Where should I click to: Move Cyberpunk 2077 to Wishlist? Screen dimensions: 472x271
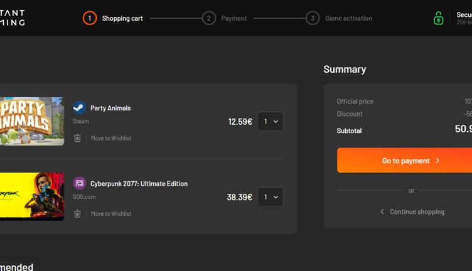pos(111,213)
